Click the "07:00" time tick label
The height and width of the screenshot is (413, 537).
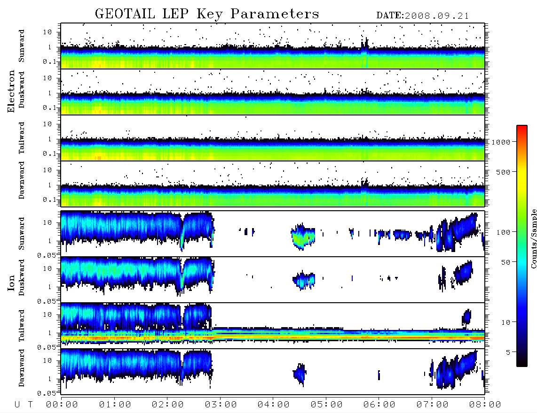coord(432,405)
